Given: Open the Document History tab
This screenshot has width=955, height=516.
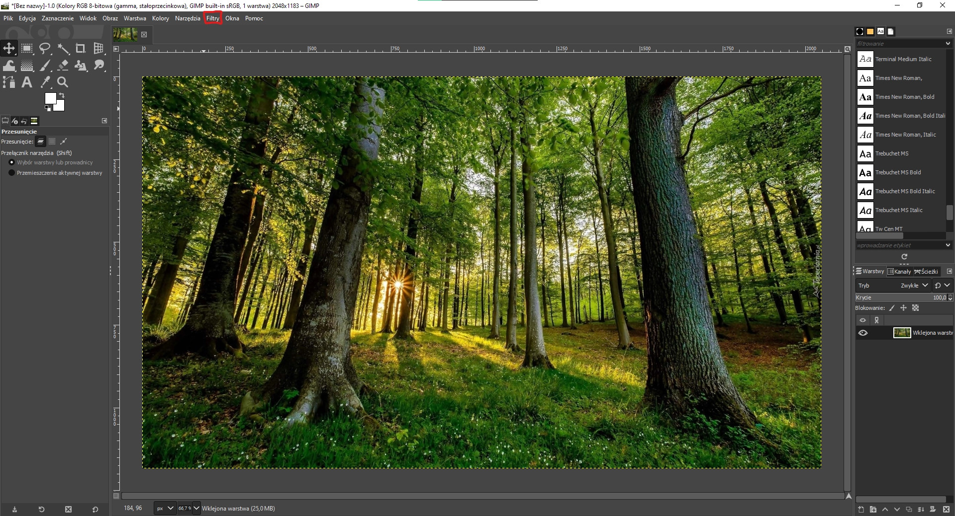Looking at the screenshot, I should [x=891, y=31].
